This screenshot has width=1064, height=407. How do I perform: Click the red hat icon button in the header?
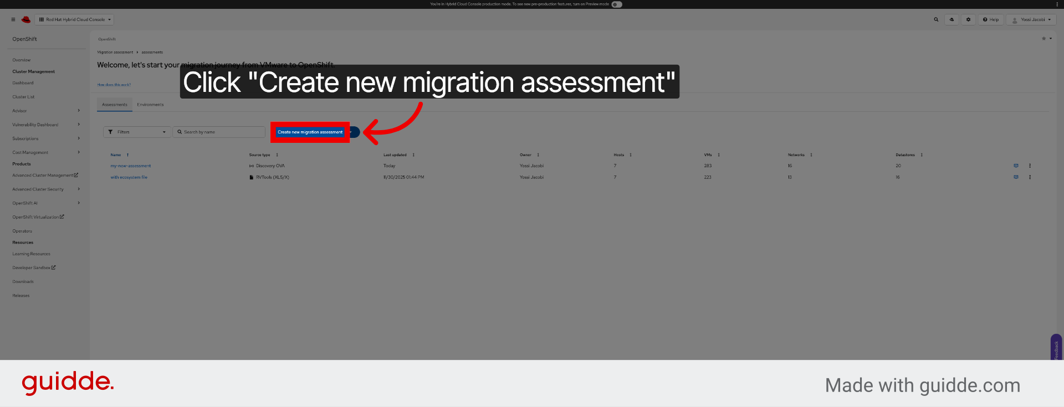(x=952, y=19)
